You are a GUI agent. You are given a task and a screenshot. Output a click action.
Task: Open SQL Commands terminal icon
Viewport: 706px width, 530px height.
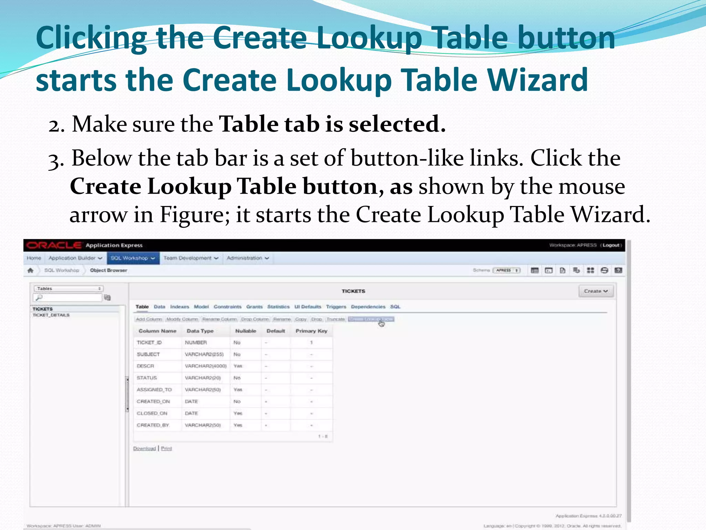pyautogui.click(x=548, y=270)
